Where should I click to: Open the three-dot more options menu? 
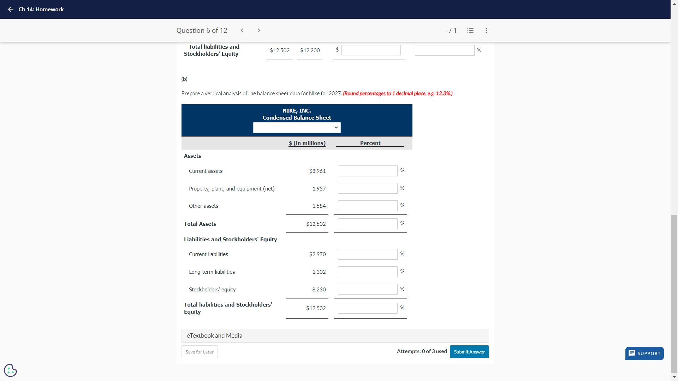click(486, 30)
